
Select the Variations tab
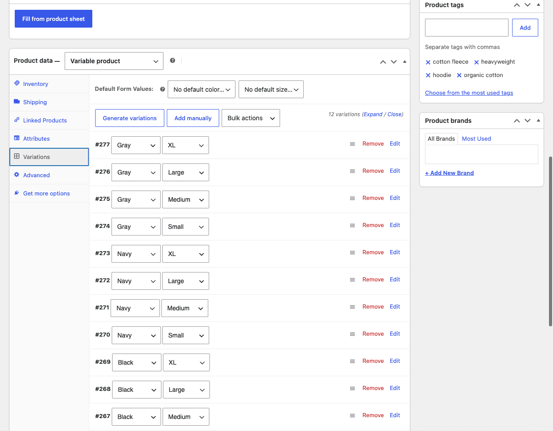pyautogui.click(x=49, y=157)
